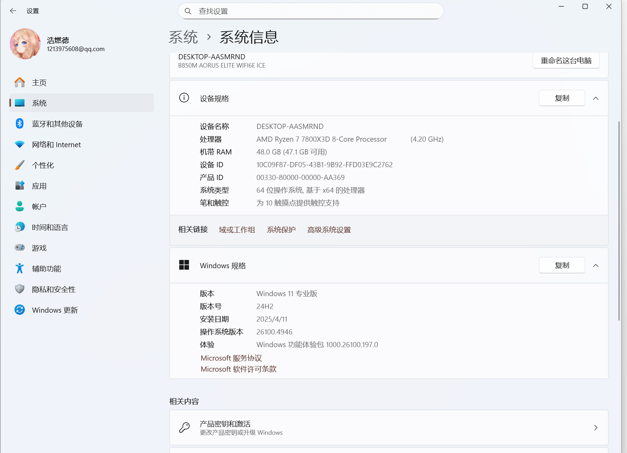Select 蓝牙和其他设备 menu item
This screenshot has height=453, width=627.
tap(82, 124)
